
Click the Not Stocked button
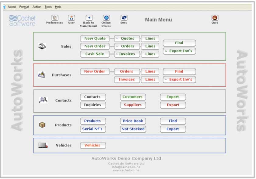(x=133, y=129)
